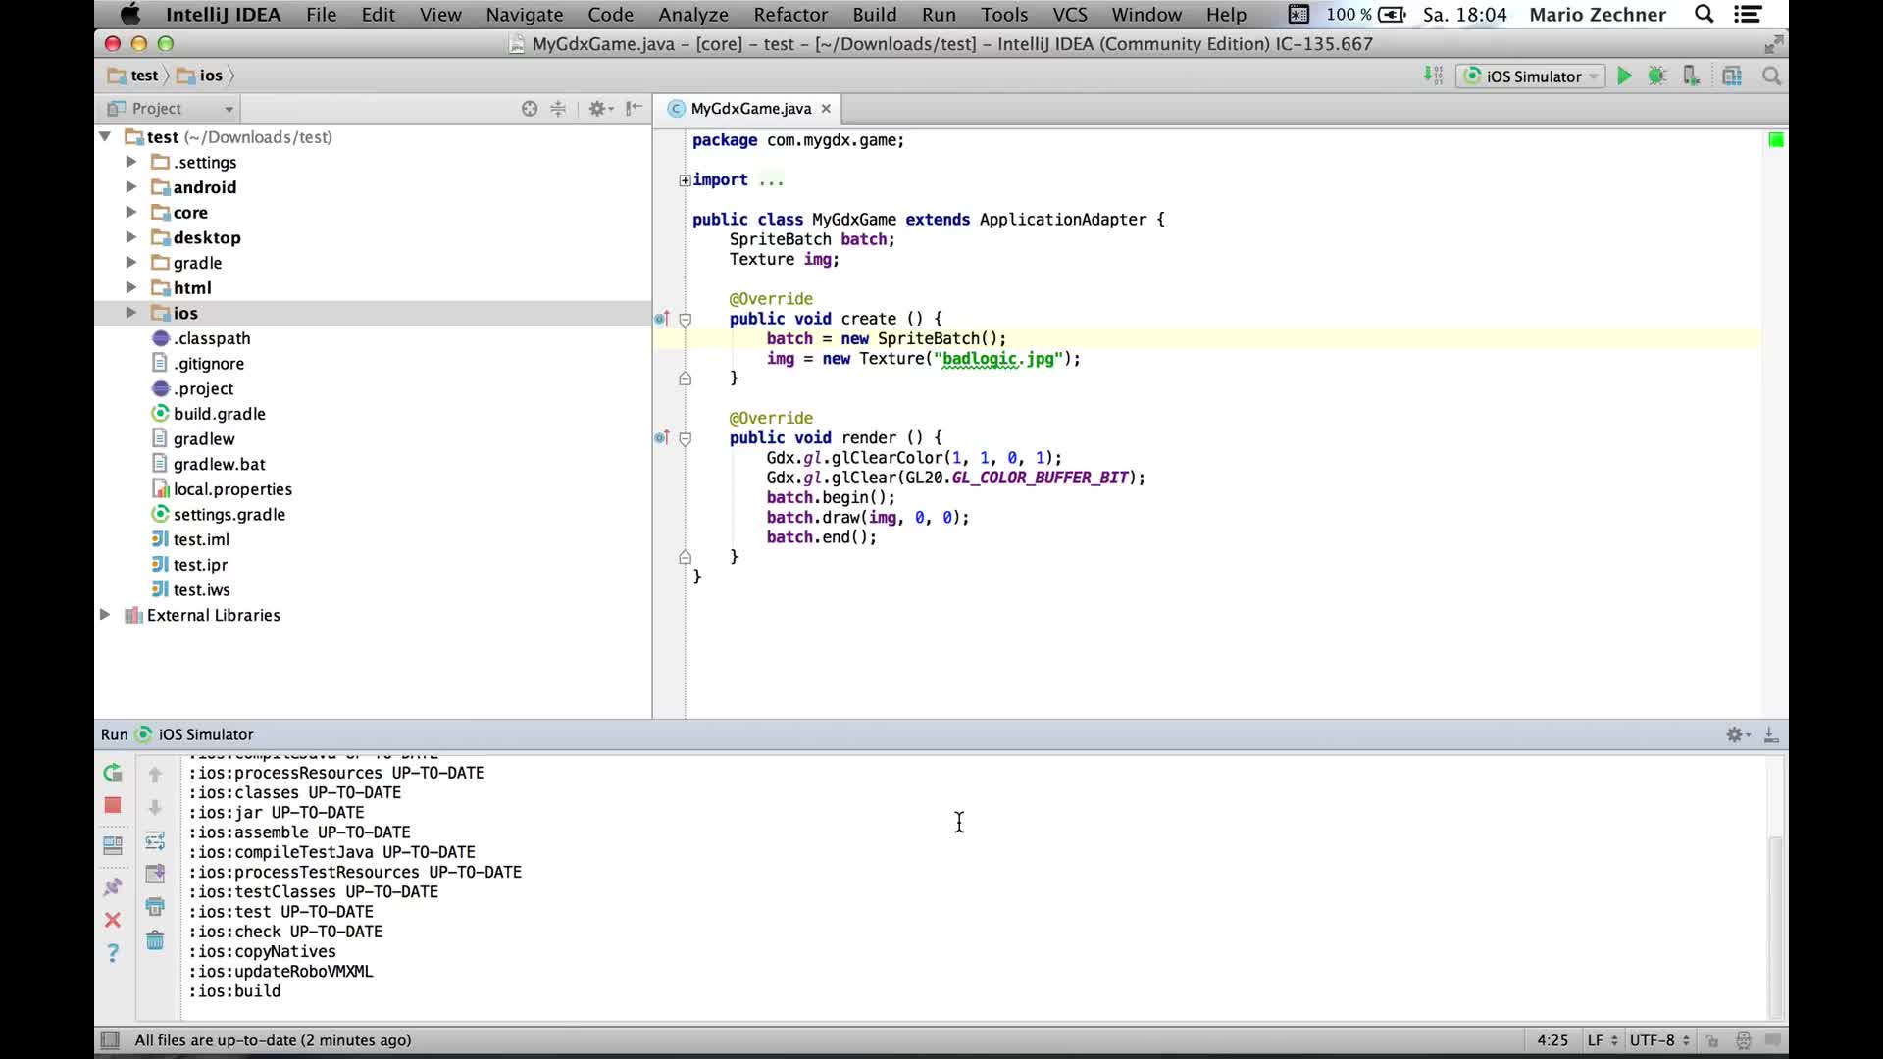Open Project view selector dropdown

[172, 109]
